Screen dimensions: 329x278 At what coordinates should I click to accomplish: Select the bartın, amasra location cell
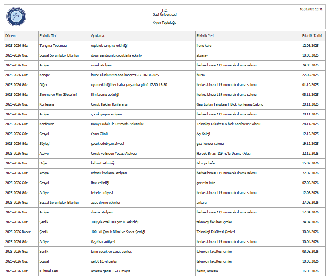click(x=207, y=271)
